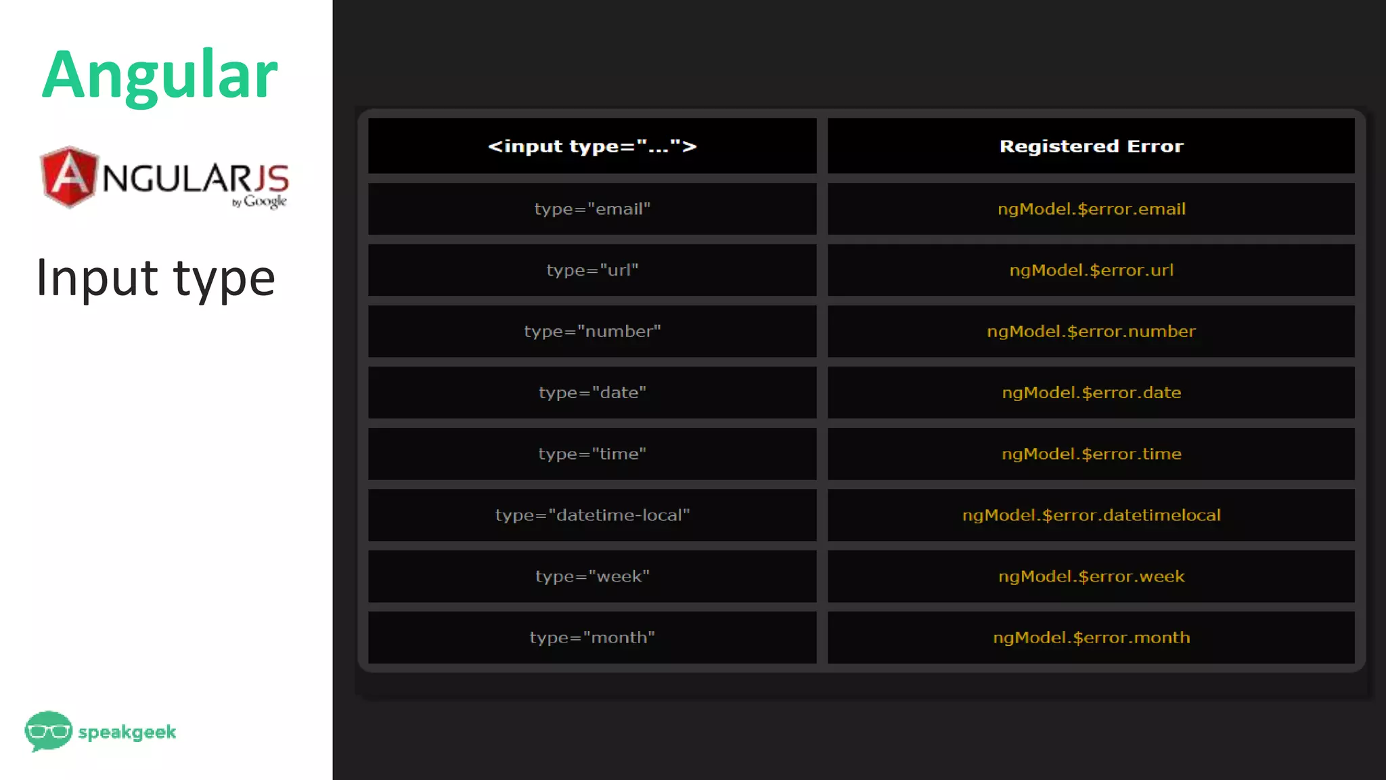Click the 'by Google' logo text

click(x=259, y=202)
